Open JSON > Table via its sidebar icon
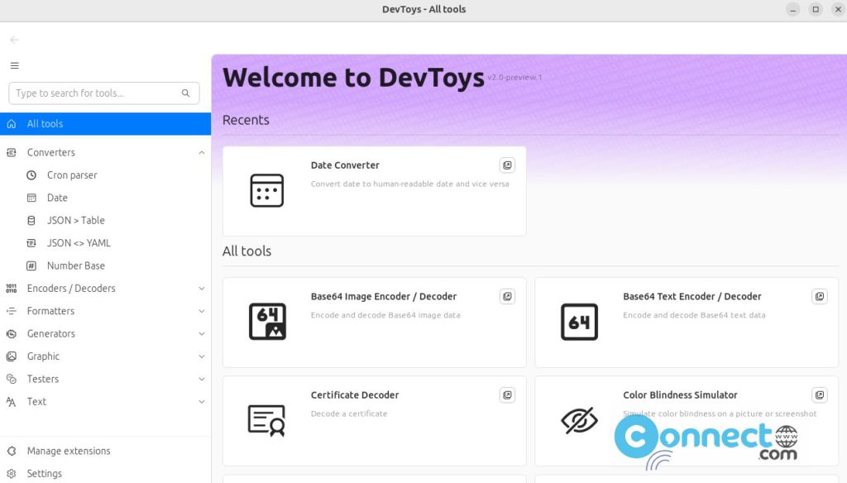 click(x=31, y=220)
